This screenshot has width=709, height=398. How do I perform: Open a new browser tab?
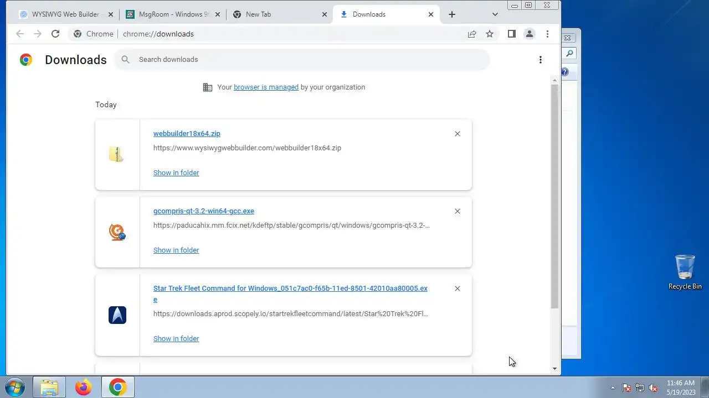pyautogui.click(x=452, y=14)
